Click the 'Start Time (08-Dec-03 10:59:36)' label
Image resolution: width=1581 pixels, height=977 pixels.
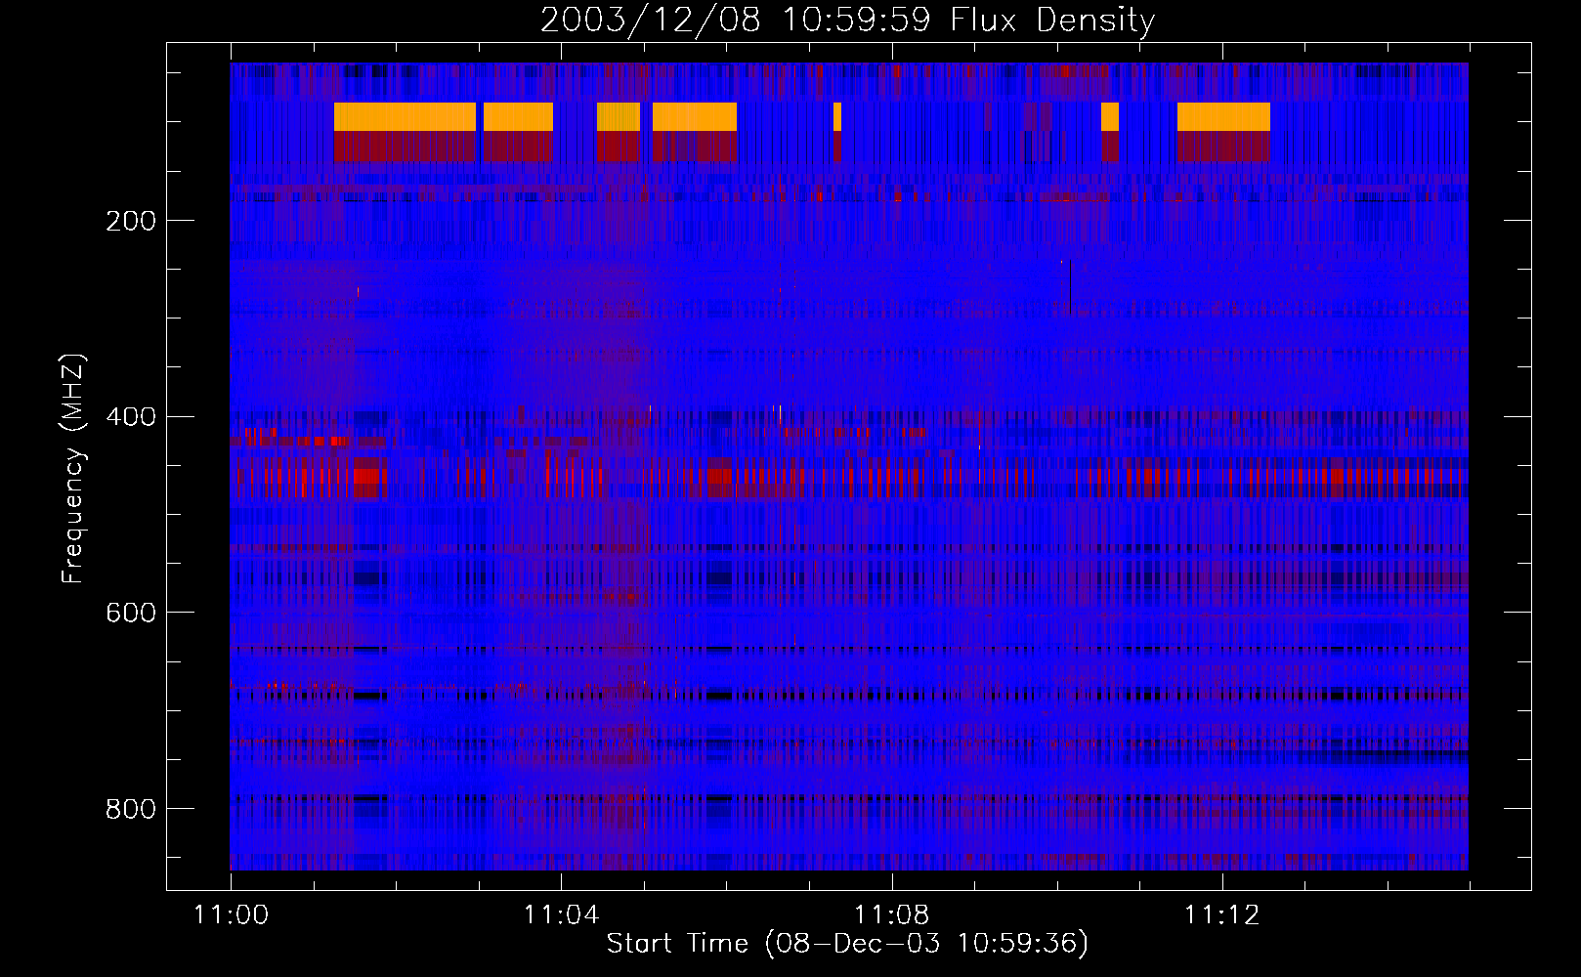(847, 944)
